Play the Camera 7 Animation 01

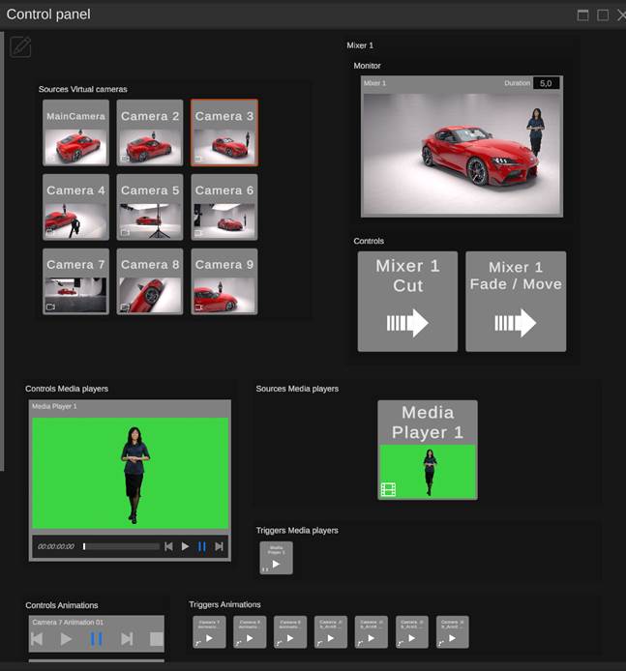(66, 639)
